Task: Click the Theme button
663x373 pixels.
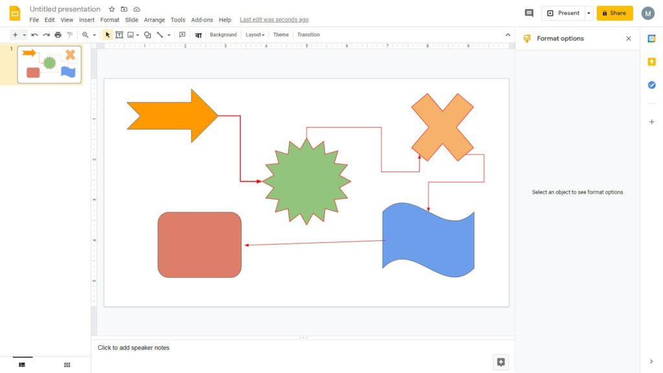Action: tap(281, 35)
